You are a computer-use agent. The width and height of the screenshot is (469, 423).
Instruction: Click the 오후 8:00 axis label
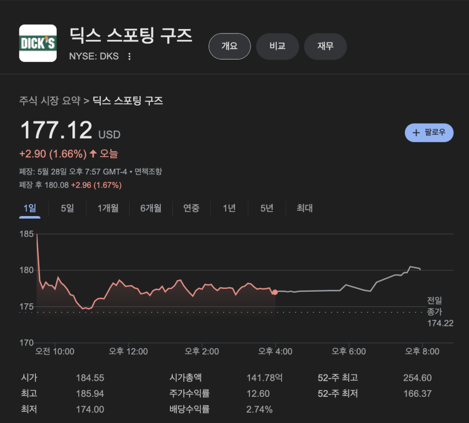point(422,351)
